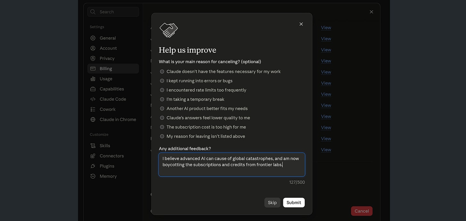Select "The subscription cost is too high"

[x=162, y=127]
